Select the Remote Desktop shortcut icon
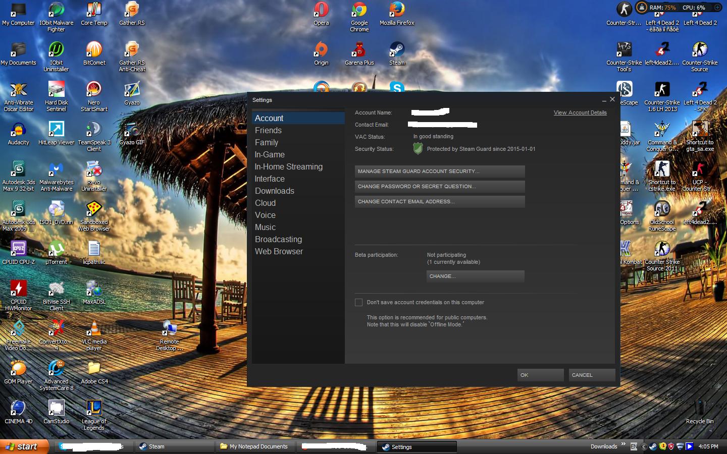The width and height of the screenshot is (727, 454). pos(170,336)
